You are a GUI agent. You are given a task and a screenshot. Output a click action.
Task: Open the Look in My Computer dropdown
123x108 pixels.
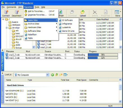pos(47,75)
